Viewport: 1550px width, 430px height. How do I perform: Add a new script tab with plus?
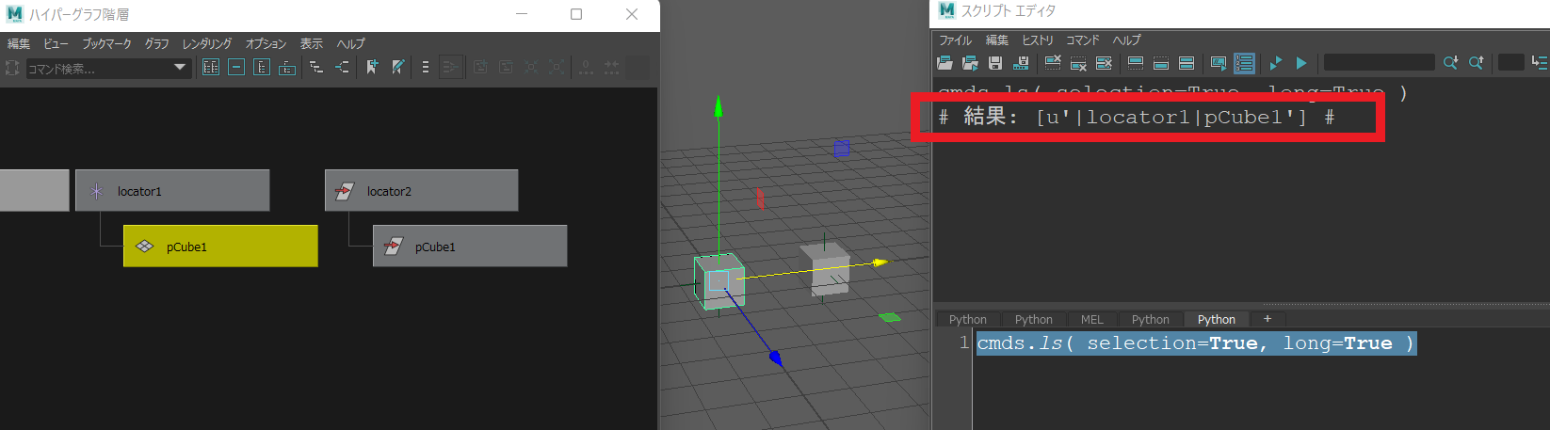click(x=1267, y=320)
